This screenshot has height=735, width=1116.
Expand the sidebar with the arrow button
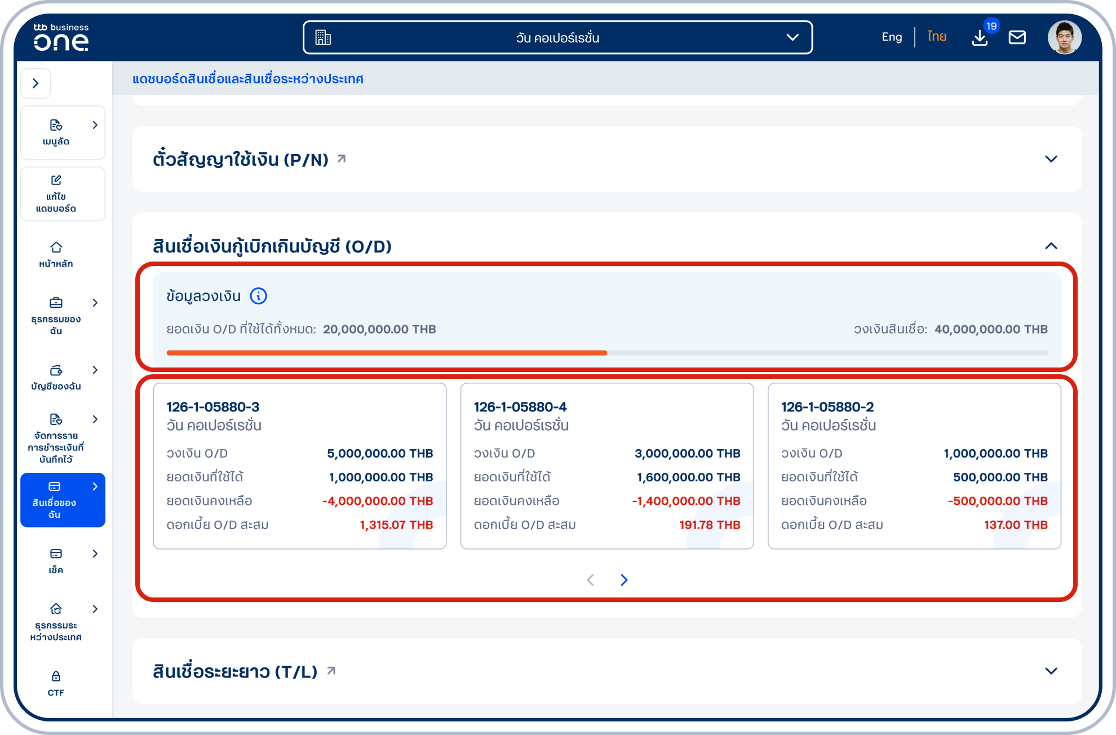click(x=36, y=83)
